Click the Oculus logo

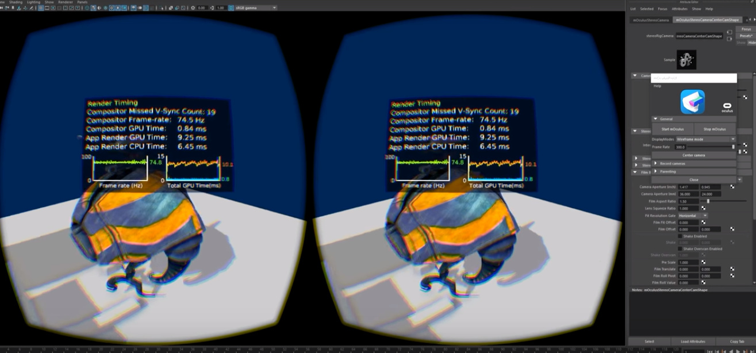(x=727, y=108)
